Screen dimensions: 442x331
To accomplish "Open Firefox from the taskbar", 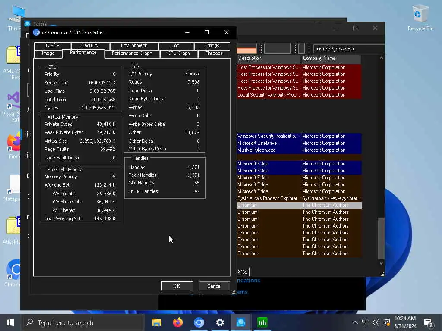I will (177, 322).
